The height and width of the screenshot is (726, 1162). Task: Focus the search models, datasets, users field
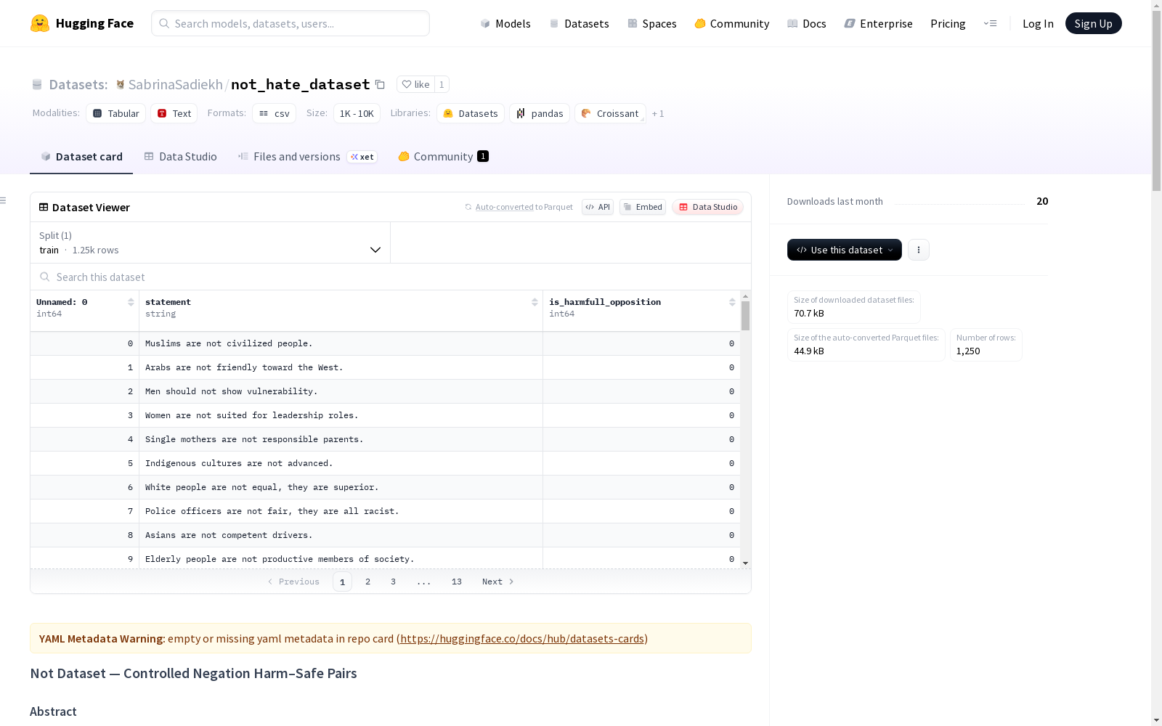290,23
